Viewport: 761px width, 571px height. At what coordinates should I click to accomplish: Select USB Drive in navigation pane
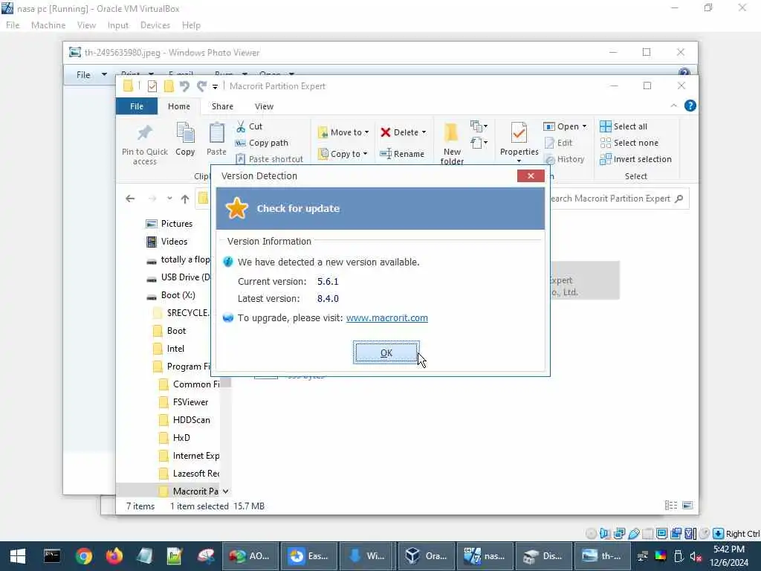pos(178,277)
